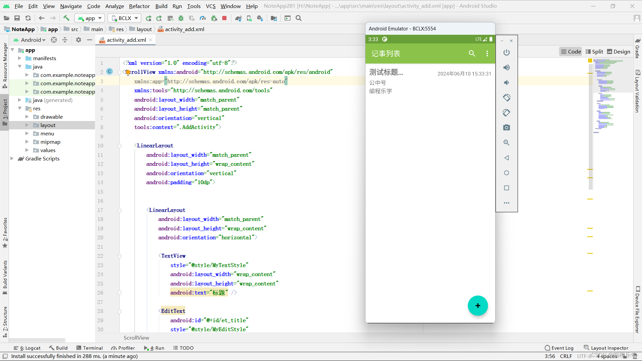Expand the drawable folder

pos(27,117)
